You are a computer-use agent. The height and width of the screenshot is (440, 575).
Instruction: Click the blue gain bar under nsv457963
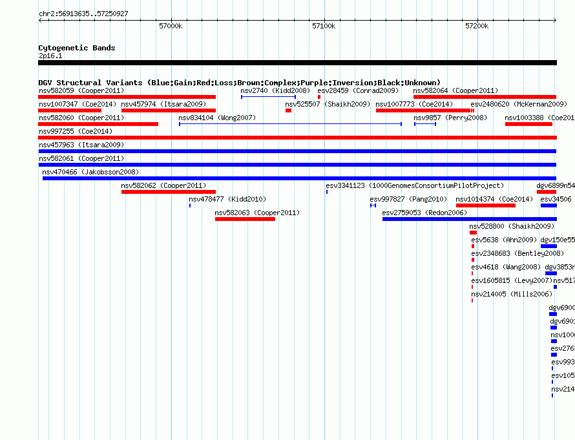(x=297, y=151)
